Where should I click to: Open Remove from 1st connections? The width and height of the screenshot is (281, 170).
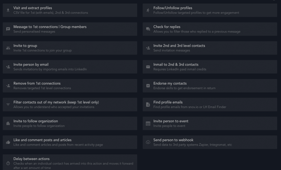(x=70, y=86)
